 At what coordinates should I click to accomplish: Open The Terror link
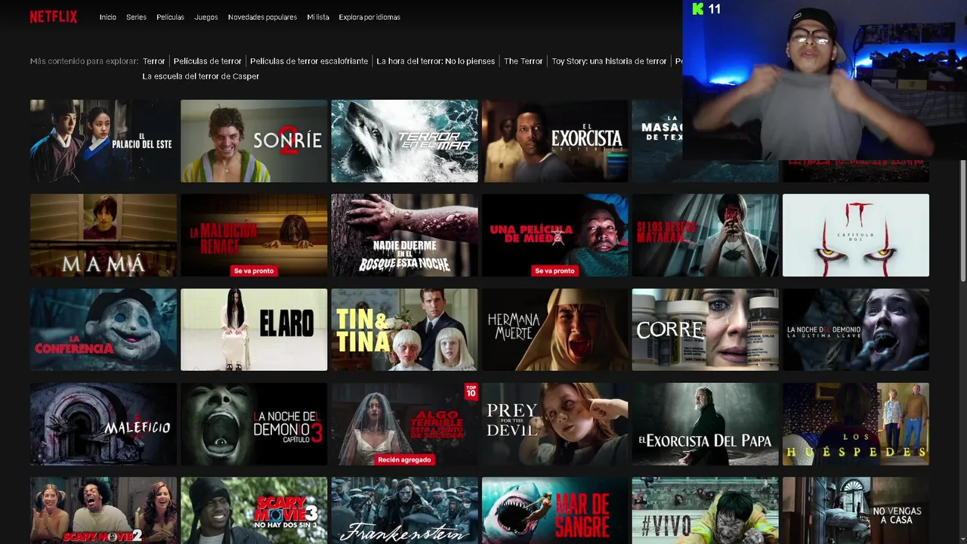point(524,61)
